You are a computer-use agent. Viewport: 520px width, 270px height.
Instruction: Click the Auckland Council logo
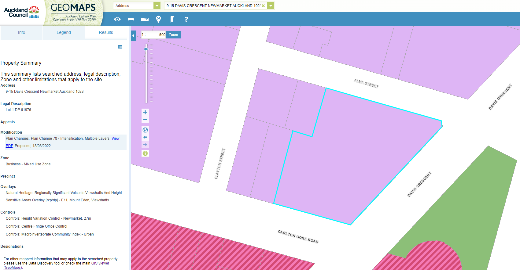point(21,12)
